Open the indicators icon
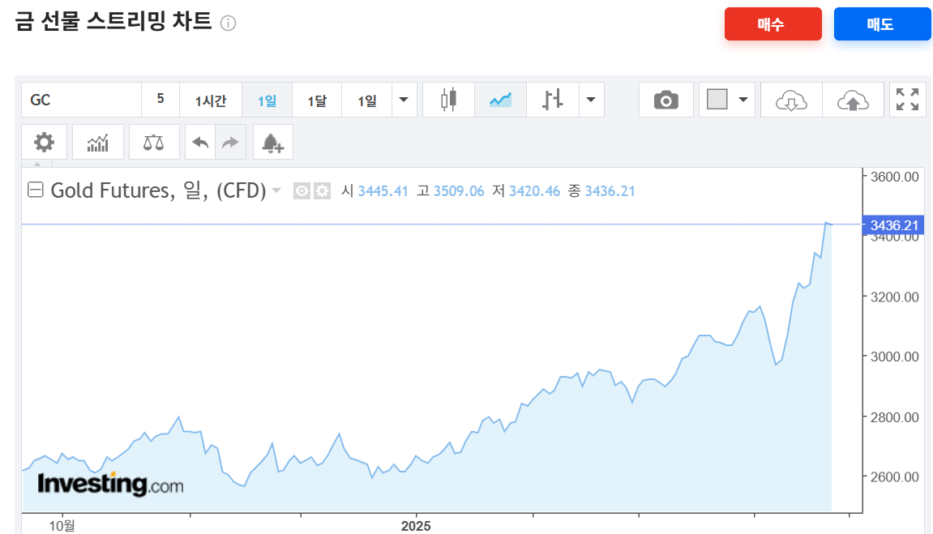This screenshot has width=933, height=534. 98,142
